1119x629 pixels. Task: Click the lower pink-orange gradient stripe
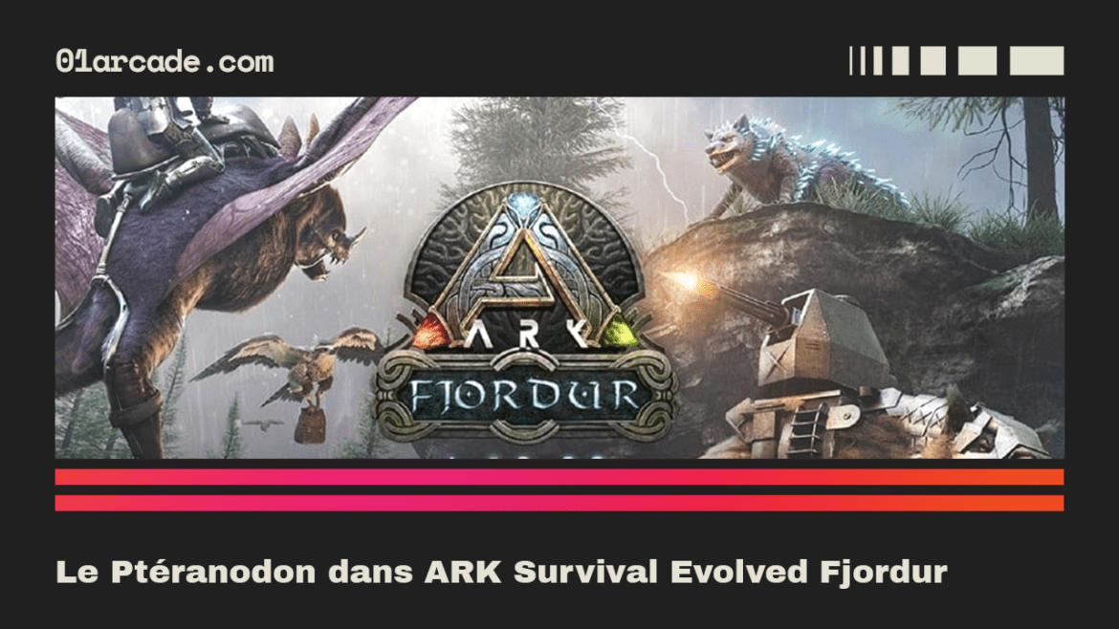(559, 503)
